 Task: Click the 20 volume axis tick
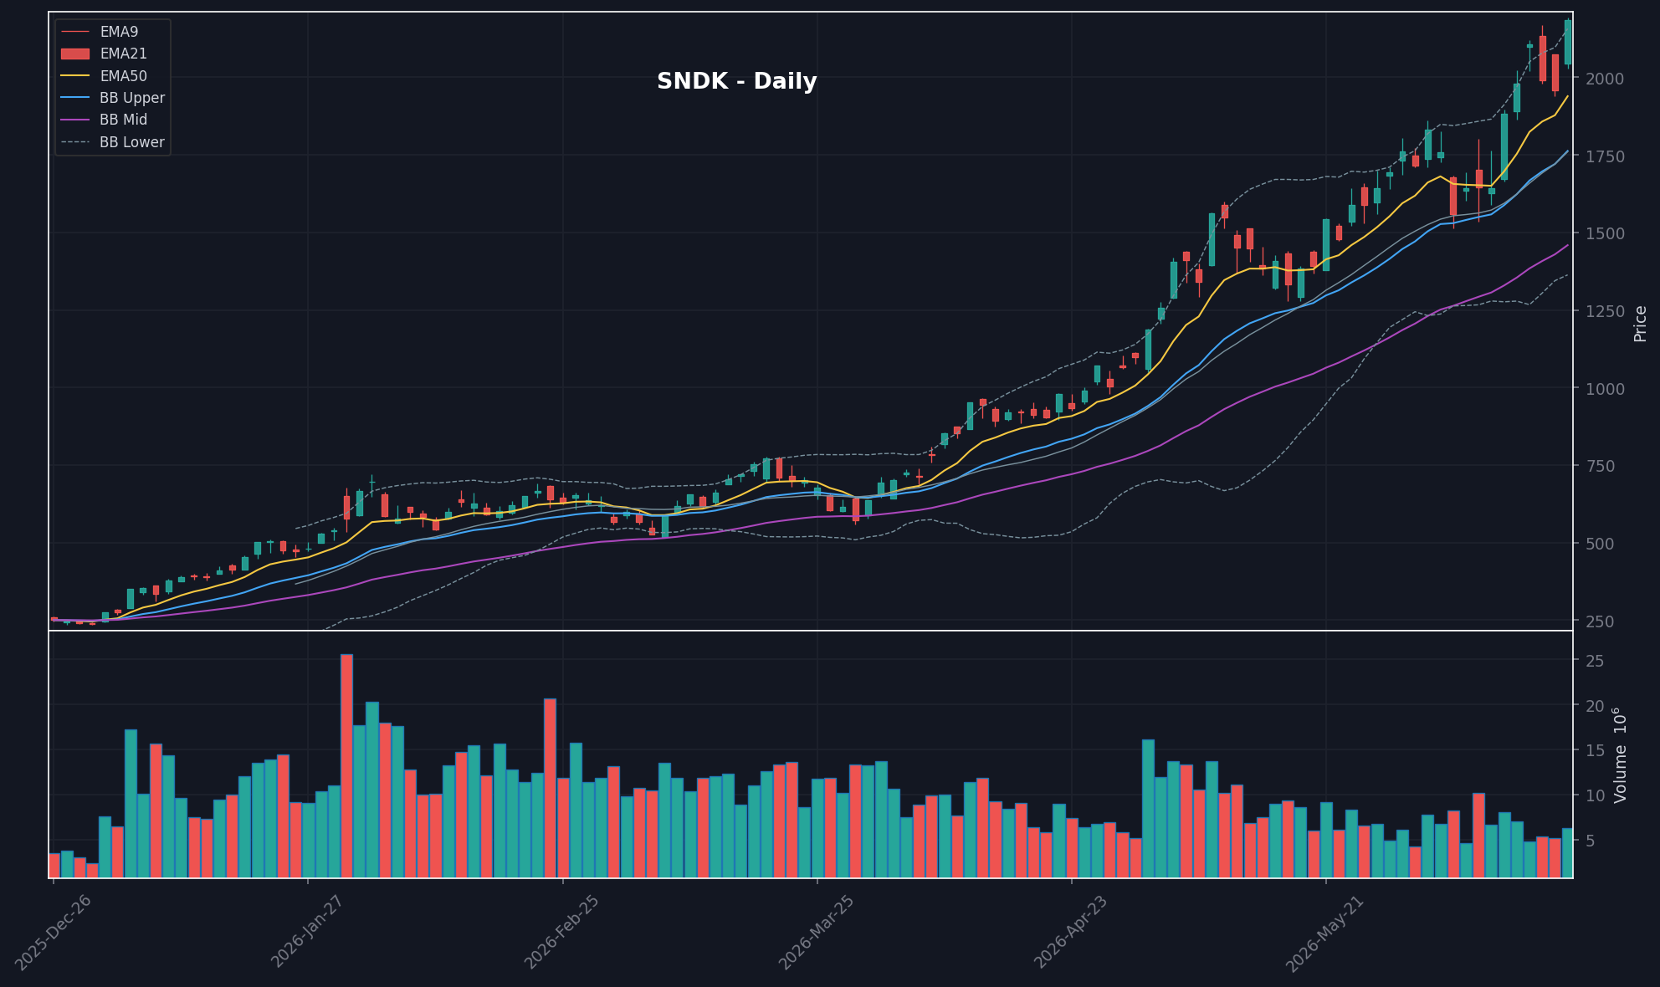pyautogui.click(x=1595, y=707)
